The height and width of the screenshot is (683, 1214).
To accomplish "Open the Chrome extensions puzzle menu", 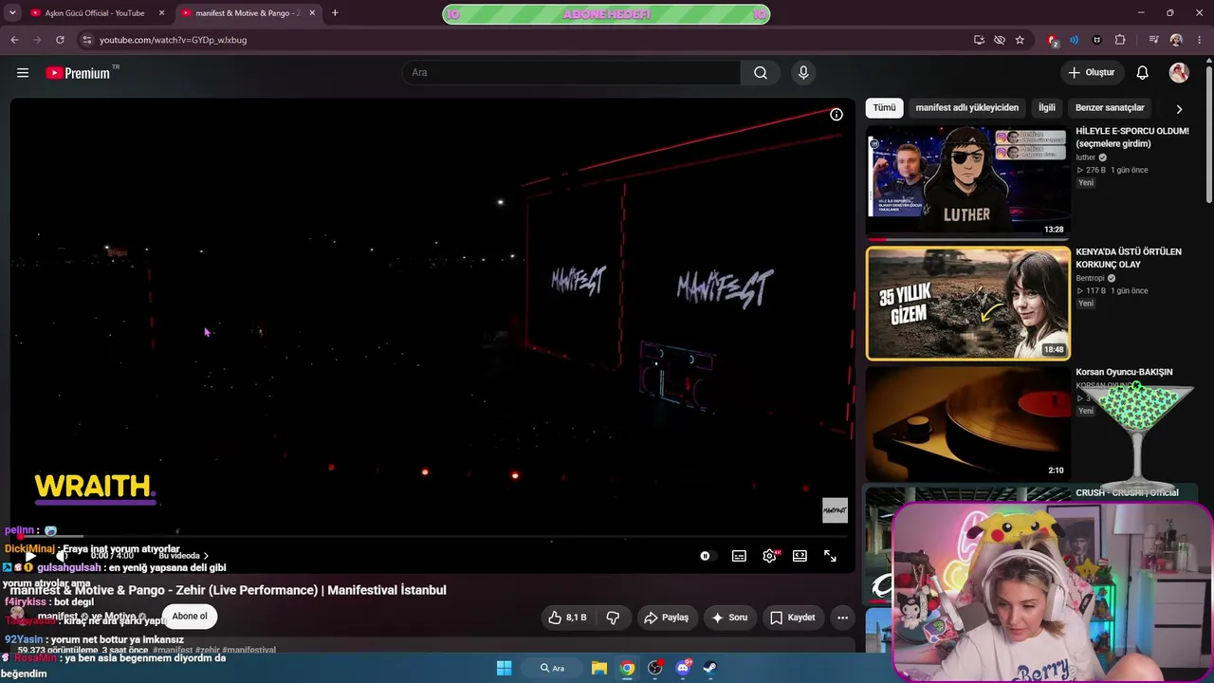I will click(x=1120, y=40).
